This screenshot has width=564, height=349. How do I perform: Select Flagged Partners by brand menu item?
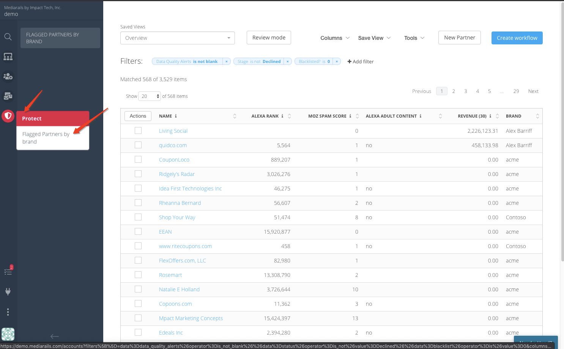point(46,138)
